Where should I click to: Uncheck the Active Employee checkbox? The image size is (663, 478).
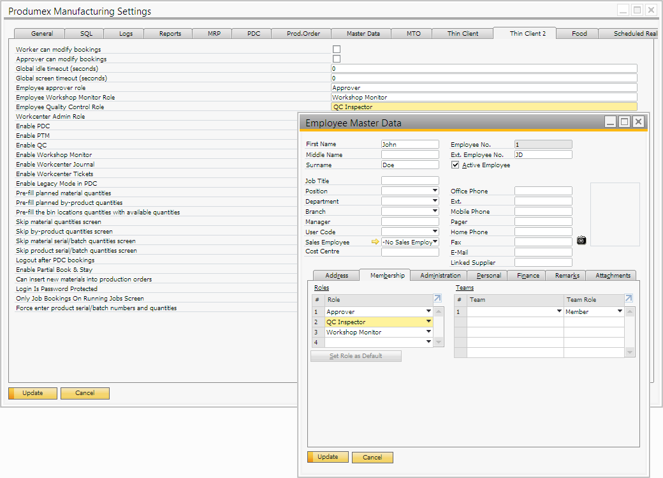[x=455, y=165]
